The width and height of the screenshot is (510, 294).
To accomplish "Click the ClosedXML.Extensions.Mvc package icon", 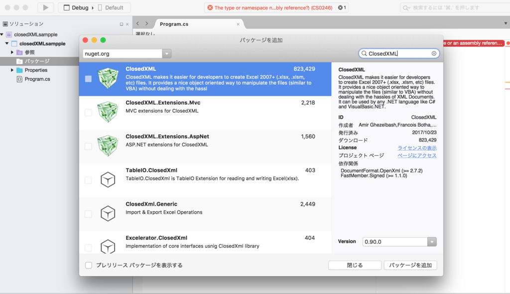I will pyautogui.click(x=108, y=112).
